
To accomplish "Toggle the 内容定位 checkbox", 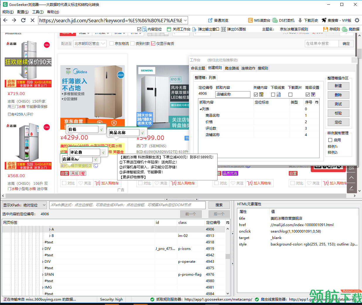I will click(x=139, y=29).
